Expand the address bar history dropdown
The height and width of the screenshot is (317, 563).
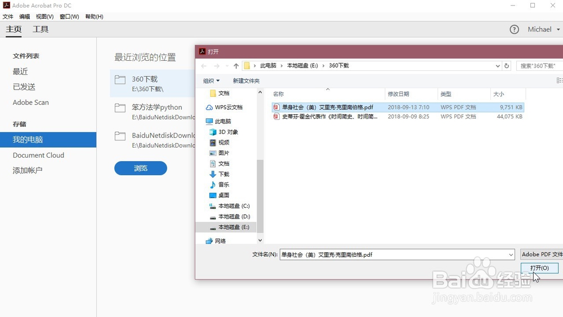coord(498,66)
